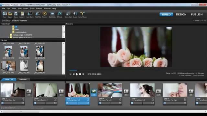Image resolution: width=207 pixels, height=116 pixels.
Task: Open Show Options from the toolbar
Action: coord(68,15)
